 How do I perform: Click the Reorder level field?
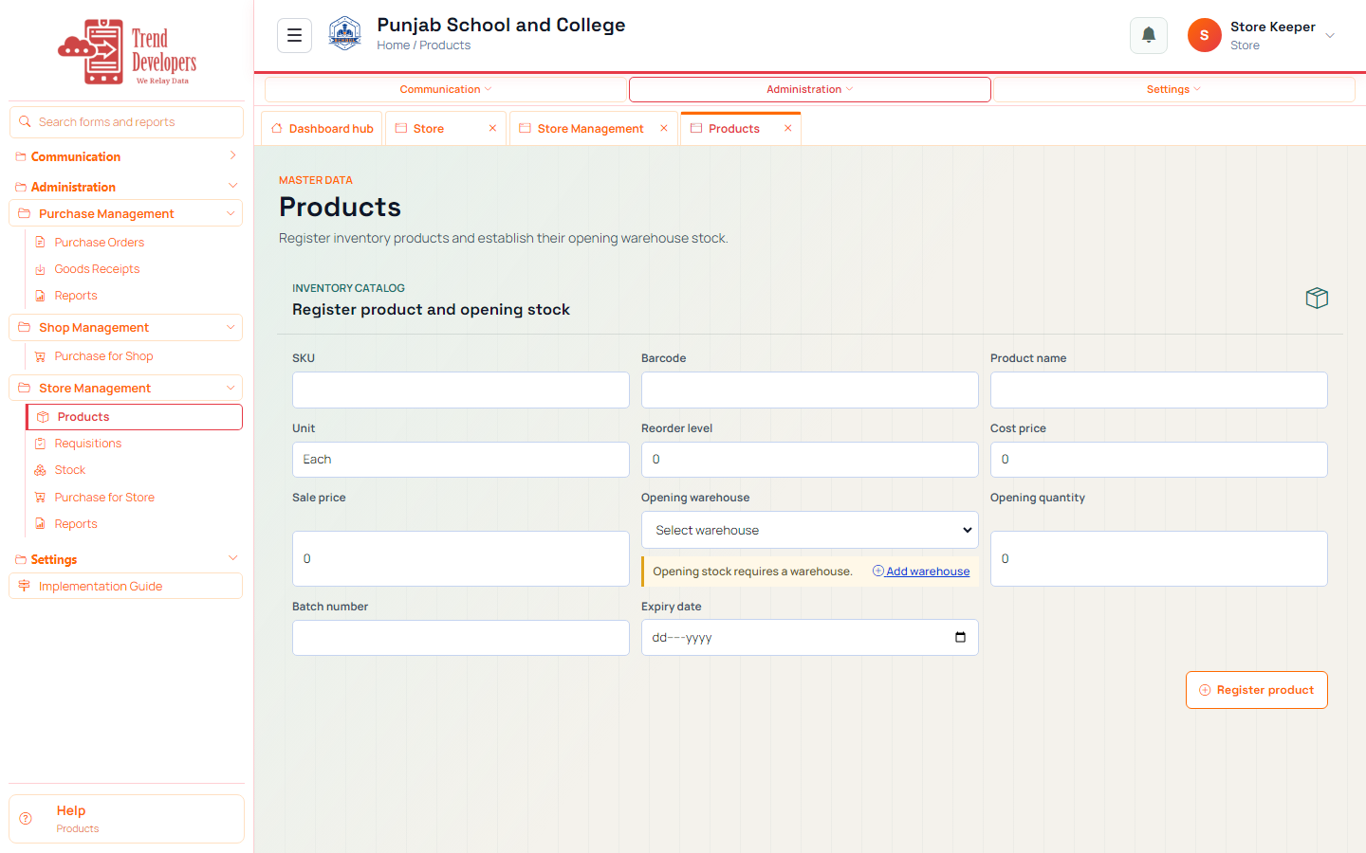click(810, 460)
